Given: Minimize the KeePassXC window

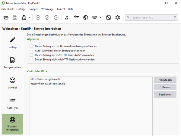Looking at the screenshot, I should [x=157, y=3].
